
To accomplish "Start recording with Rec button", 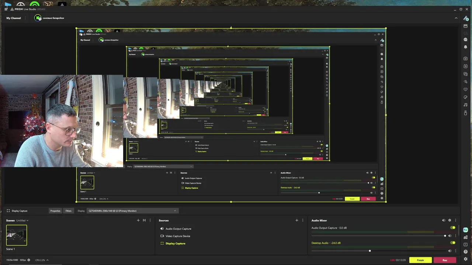I will (x=445, y=260).
